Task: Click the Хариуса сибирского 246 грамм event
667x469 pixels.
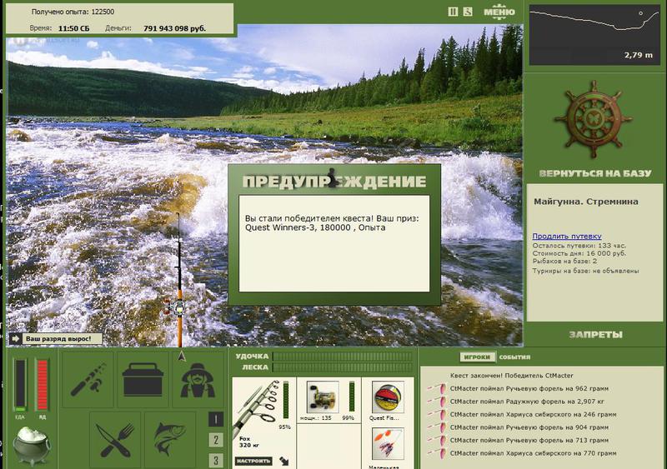Action: pyautogui.click(x=533, y=414)
